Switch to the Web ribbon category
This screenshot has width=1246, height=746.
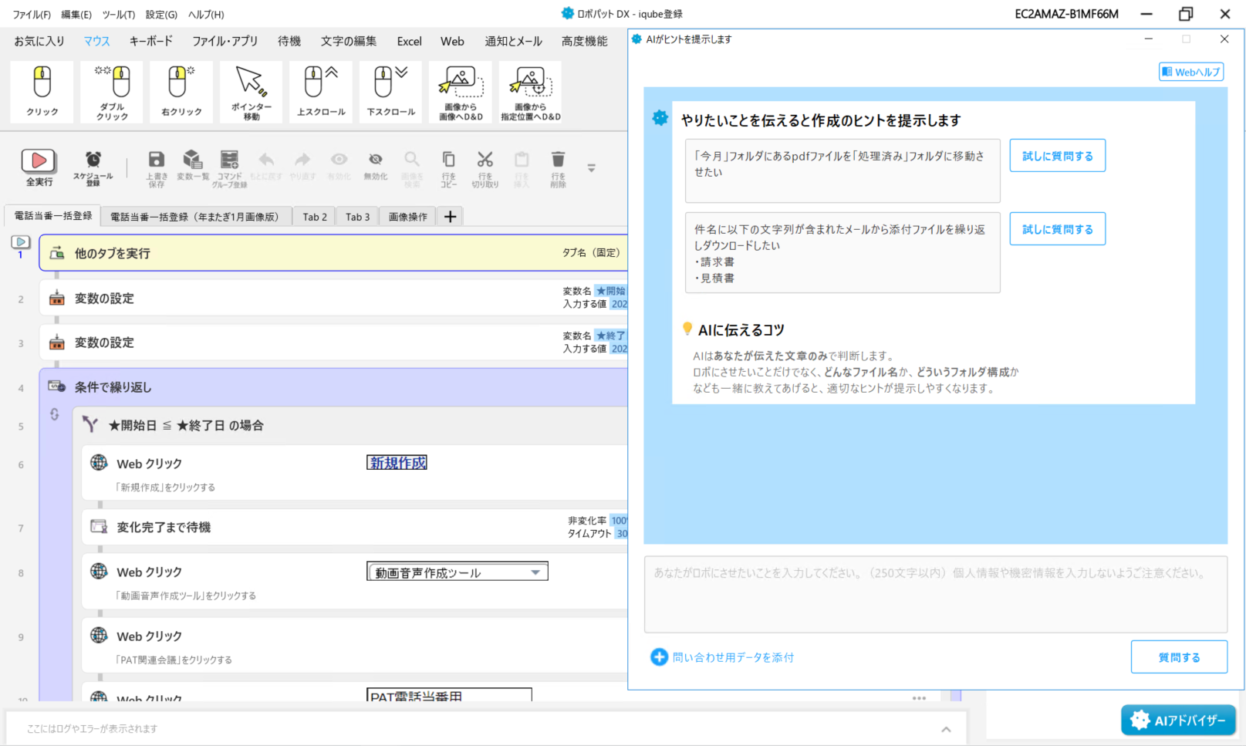pyautogui.click(x=452, y=41)
